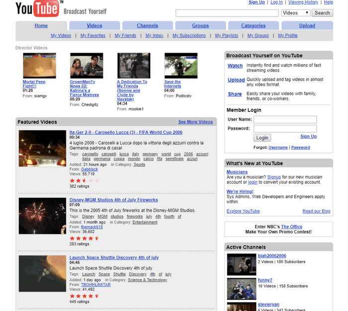This screenshot has height=311, width=348.
Task: Switch to the Channels tab
Action: click(x=147, y=26)
